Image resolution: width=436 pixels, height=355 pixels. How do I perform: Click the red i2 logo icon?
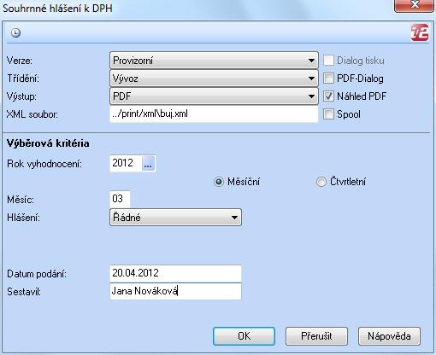click(x=420, y=32)
